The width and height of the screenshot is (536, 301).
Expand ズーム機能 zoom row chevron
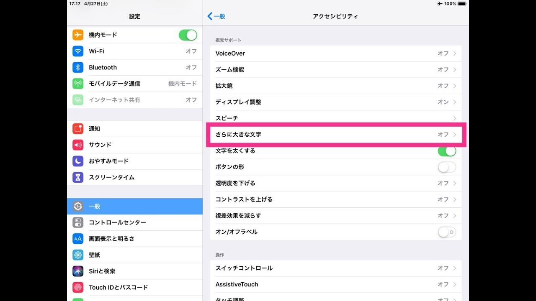point(455,70)
